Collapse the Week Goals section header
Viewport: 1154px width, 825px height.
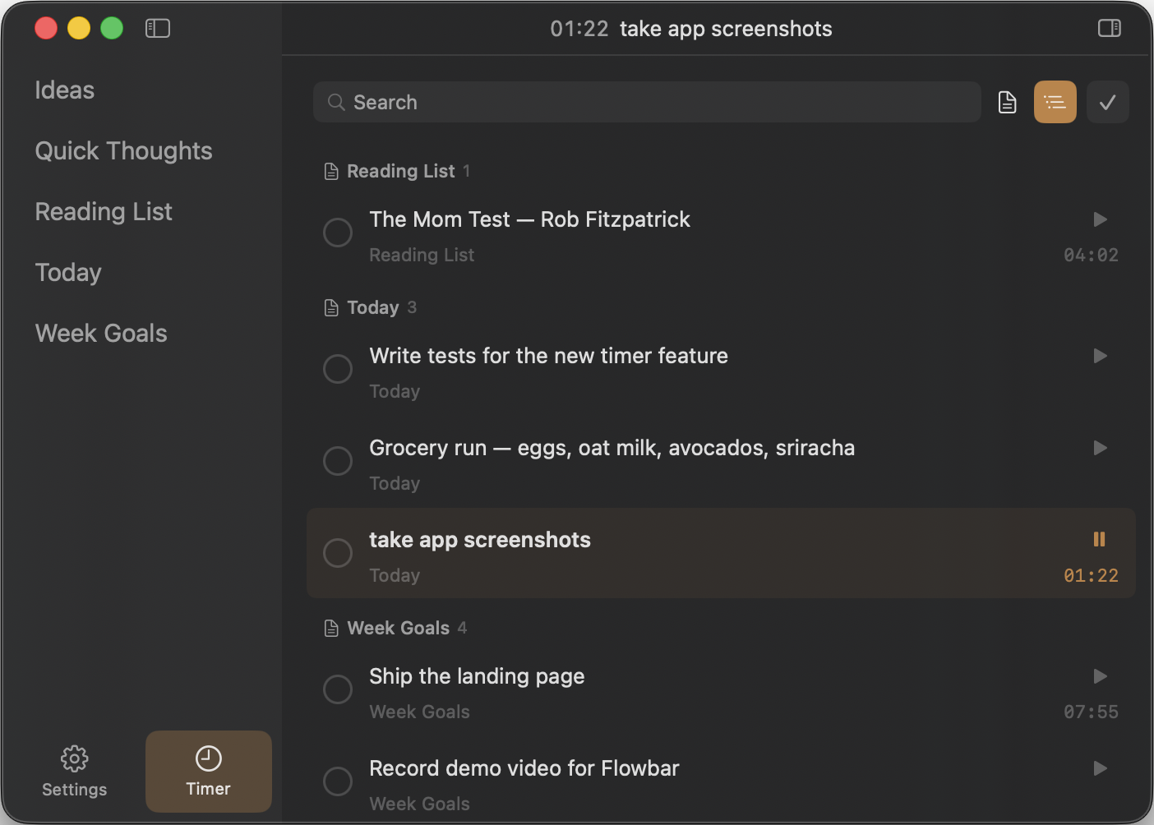tap(398, 628)
